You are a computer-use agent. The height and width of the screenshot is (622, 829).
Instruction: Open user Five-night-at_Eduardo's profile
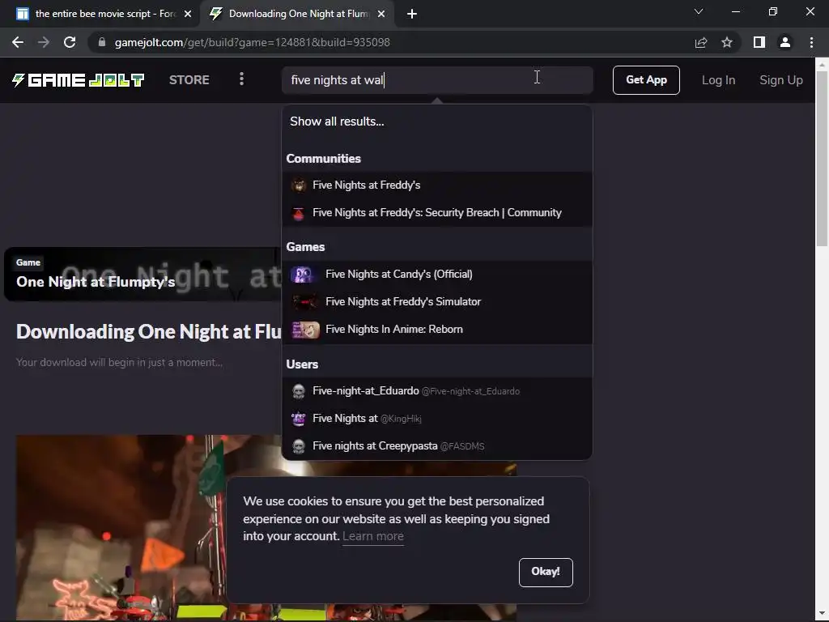pos(436,391)
